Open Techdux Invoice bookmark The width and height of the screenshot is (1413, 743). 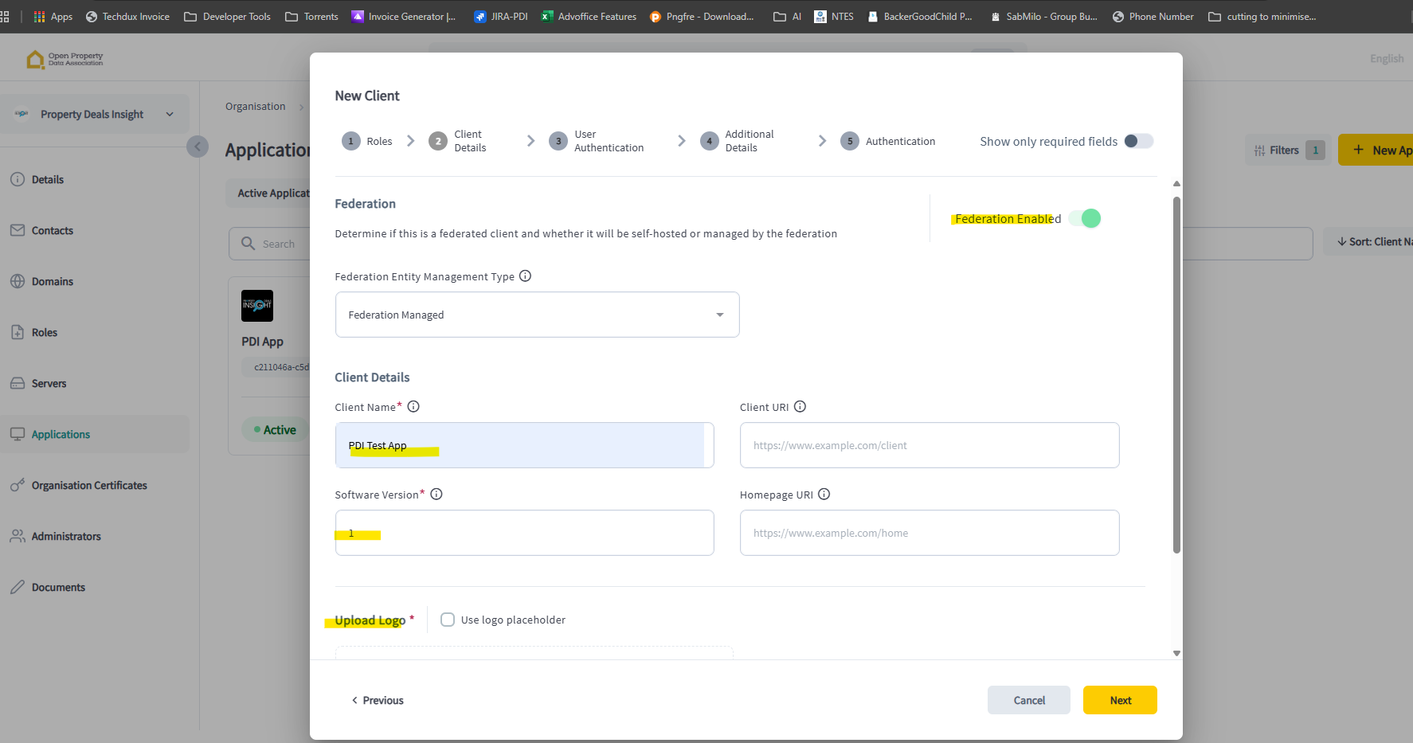tap(127, 16)
